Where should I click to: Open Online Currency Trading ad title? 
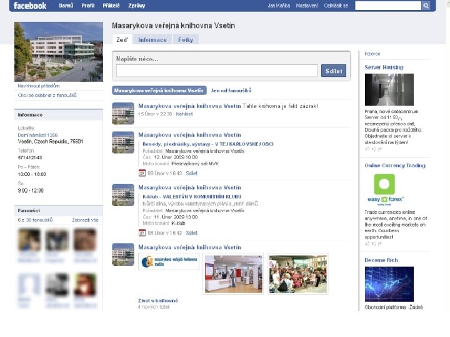tap(395, 165)
